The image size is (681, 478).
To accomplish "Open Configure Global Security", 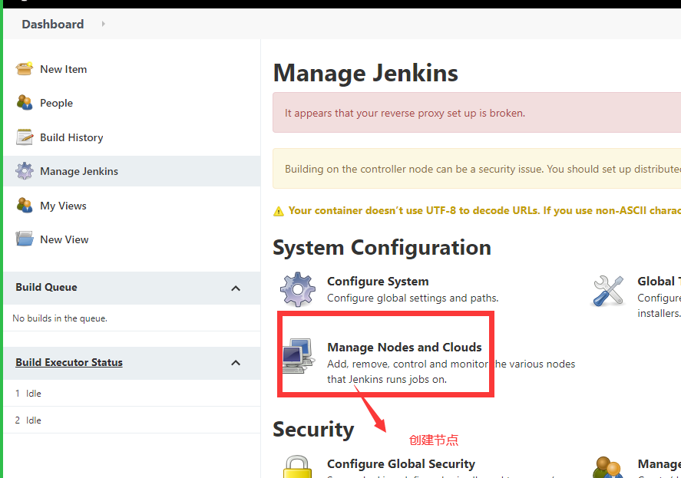I will [401, 463].
